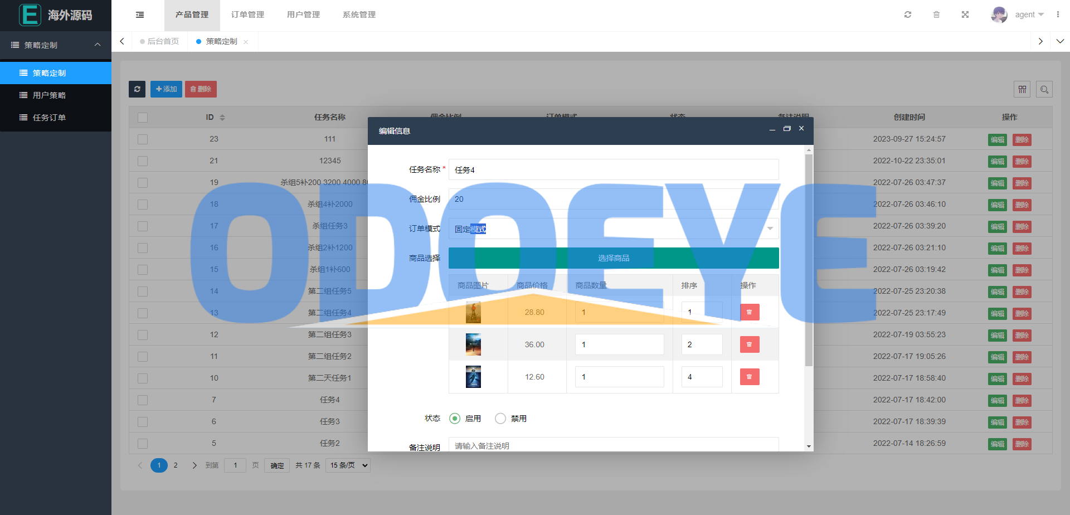Check the checkbox for row ID 23
1070x515 pixels.
[143, 139]
